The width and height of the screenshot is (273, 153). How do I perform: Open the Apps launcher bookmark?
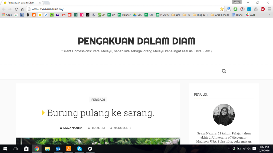click(7, 15)
